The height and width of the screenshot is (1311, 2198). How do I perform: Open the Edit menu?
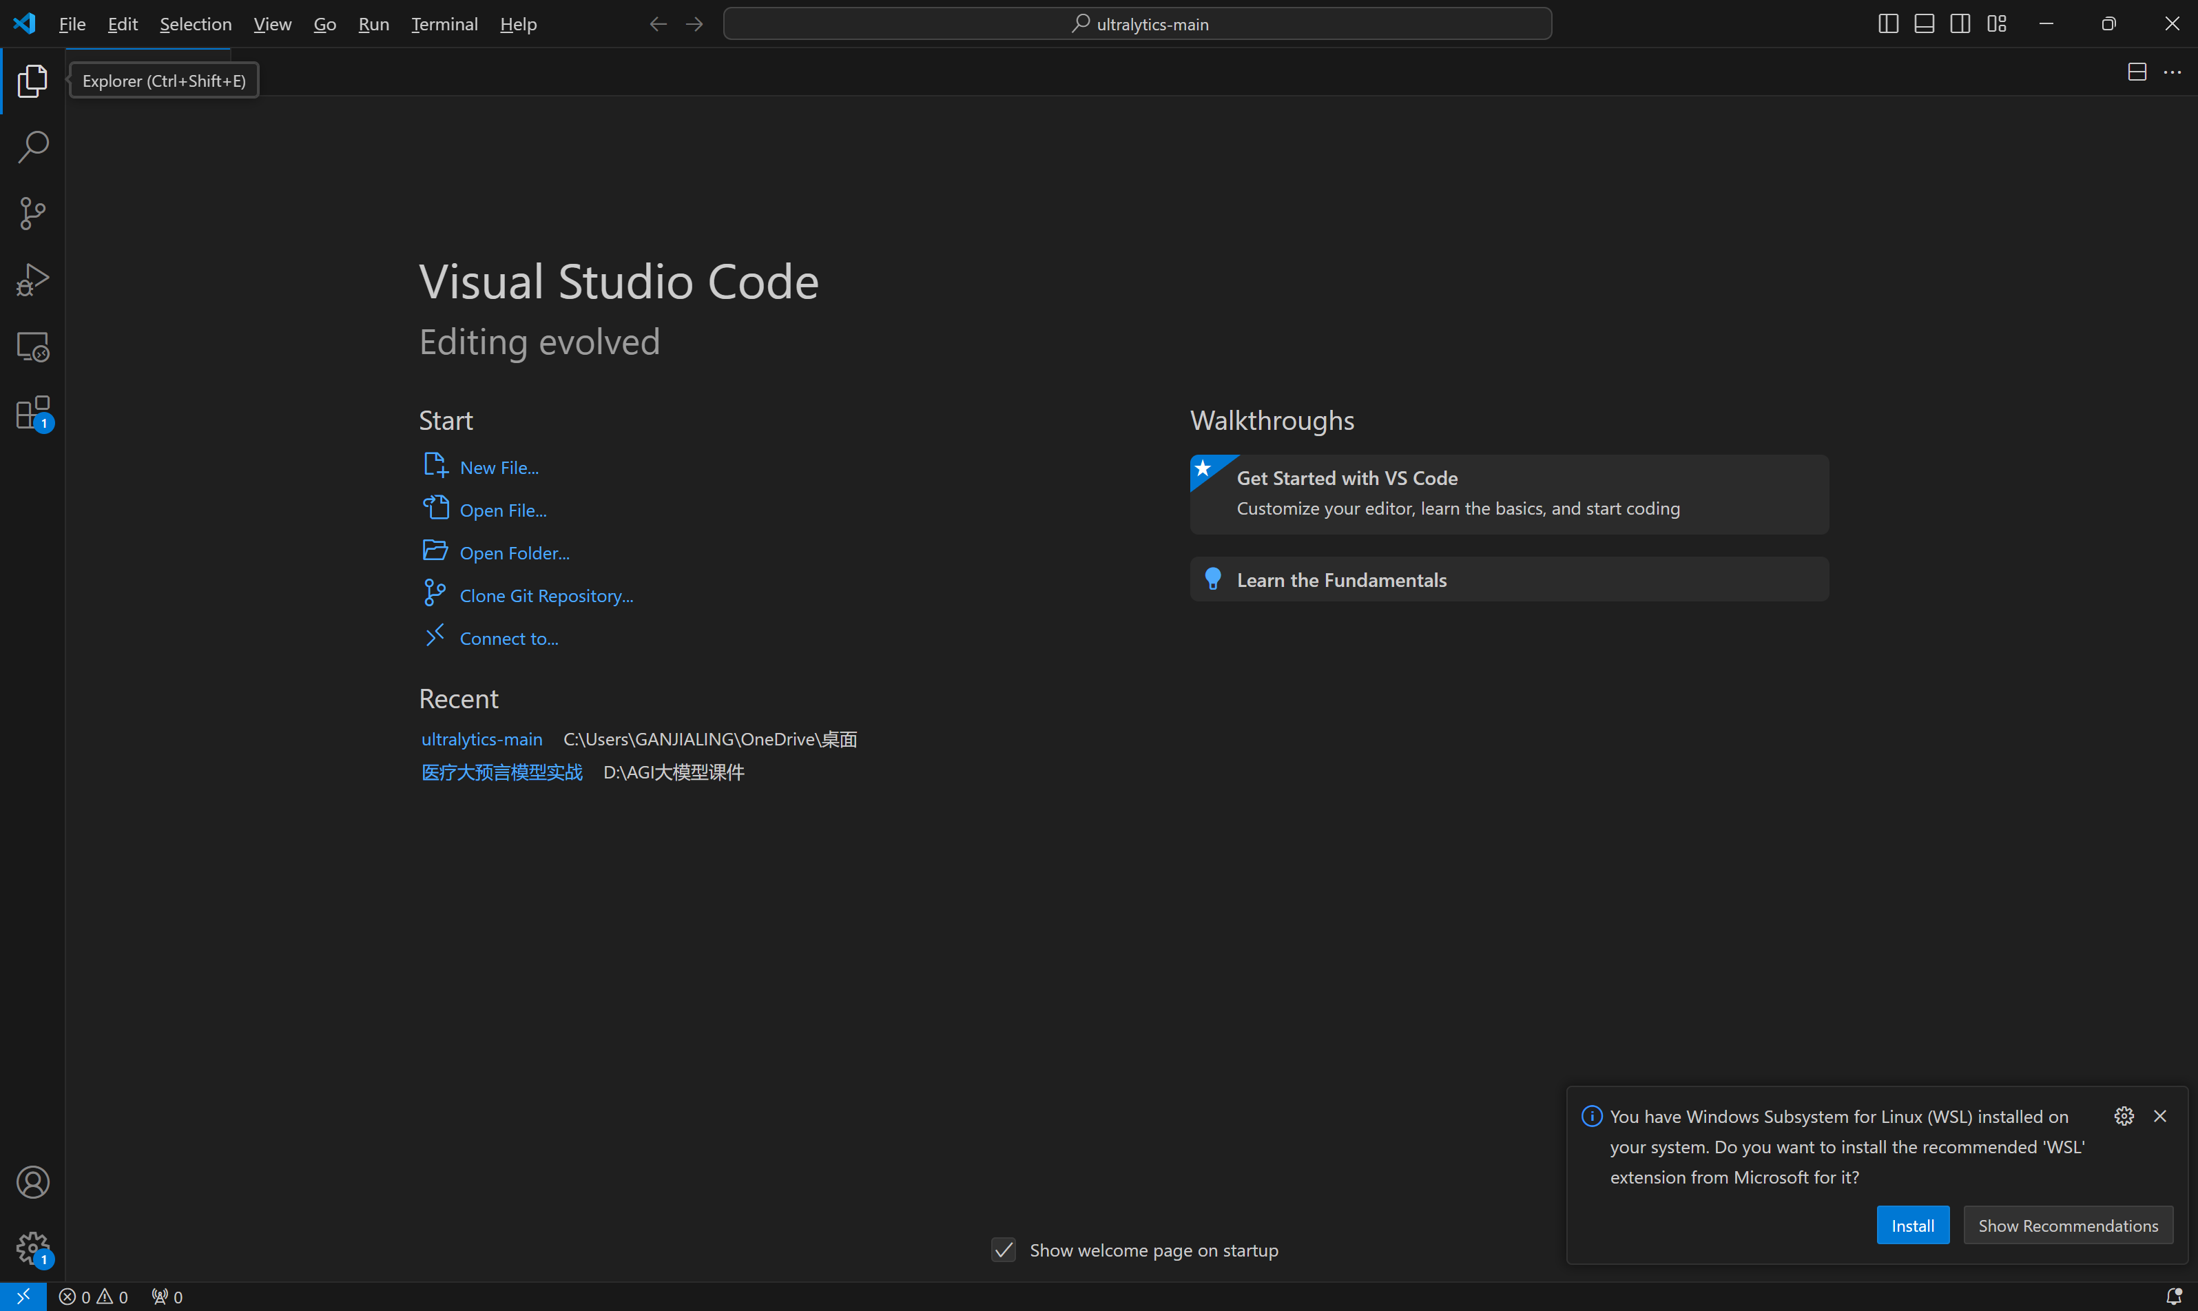click(x=123, y=24)
